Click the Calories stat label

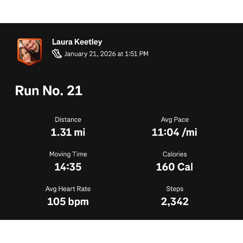click(175, 154)
